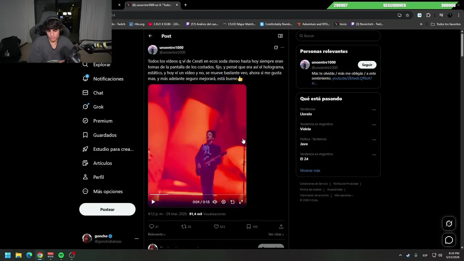
Task: Reply to the post with 41 replies
Action: tap(154, 227)
